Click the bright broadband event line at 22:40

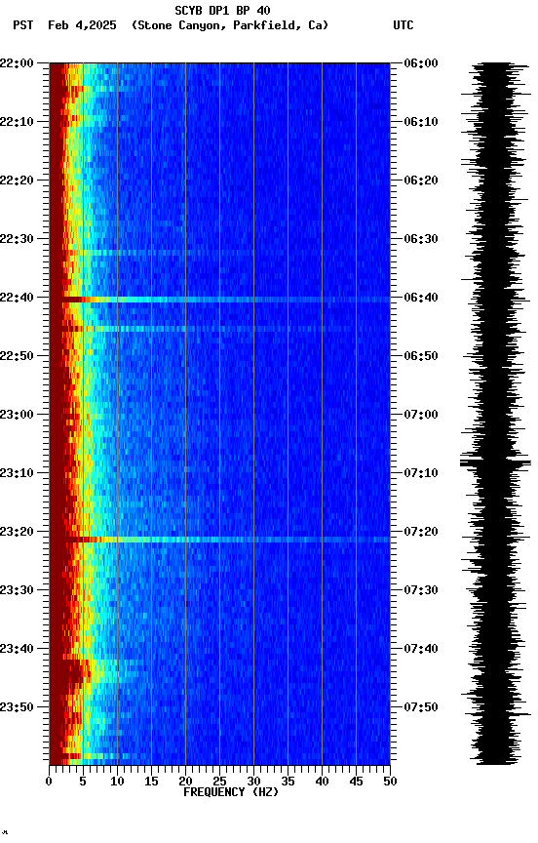(x=219, y=300)
